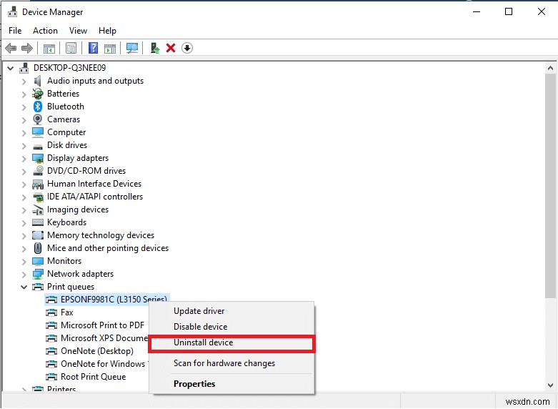
Task: Click the Human Interface Devices icon
Action: pyautogui.click(x=38, y=184)
